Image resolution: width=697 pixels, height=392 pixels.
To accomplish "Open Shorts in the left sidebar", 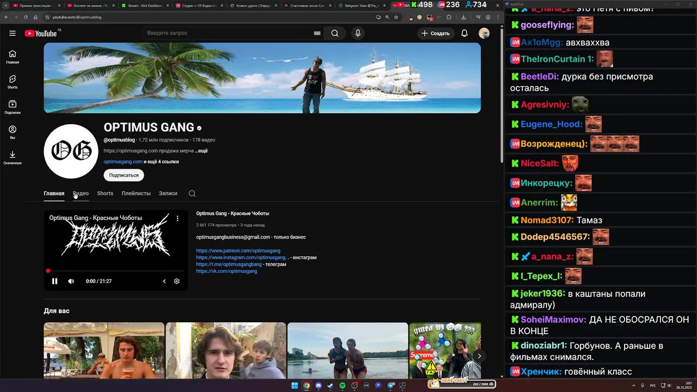I will 13,82.
